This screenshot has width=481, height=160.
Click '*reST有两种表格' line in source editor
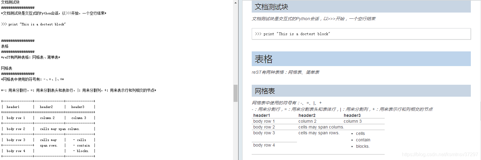30,57
